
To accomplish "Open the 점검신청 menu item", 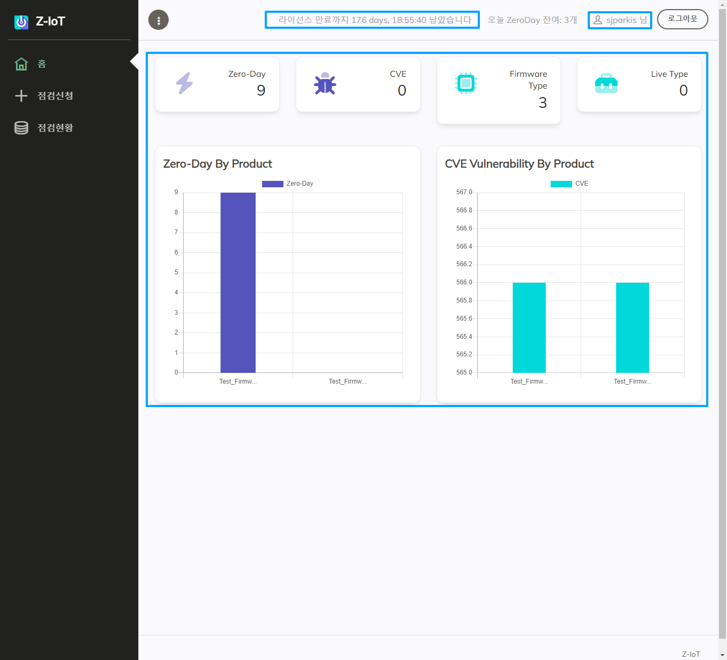I will (x=55, y=96).
